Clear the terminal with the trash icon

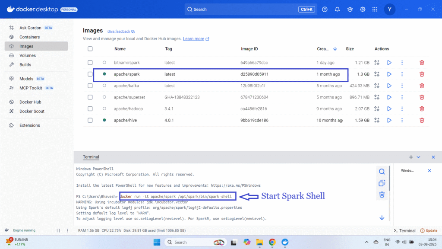[382, 195]
